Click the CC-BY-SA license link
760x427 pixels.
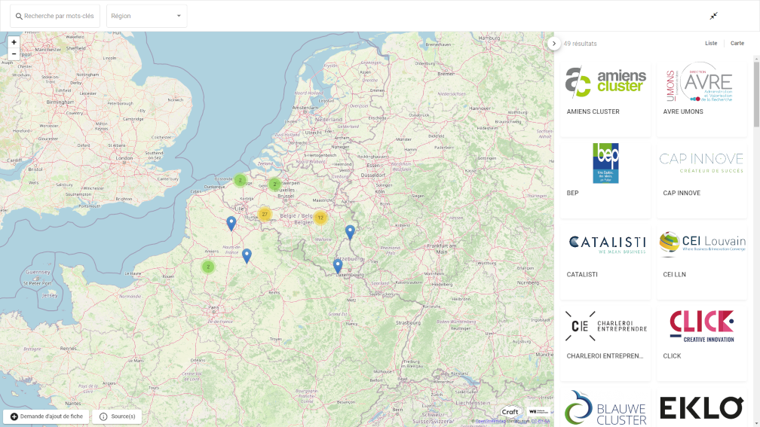(x=541, y=422)
